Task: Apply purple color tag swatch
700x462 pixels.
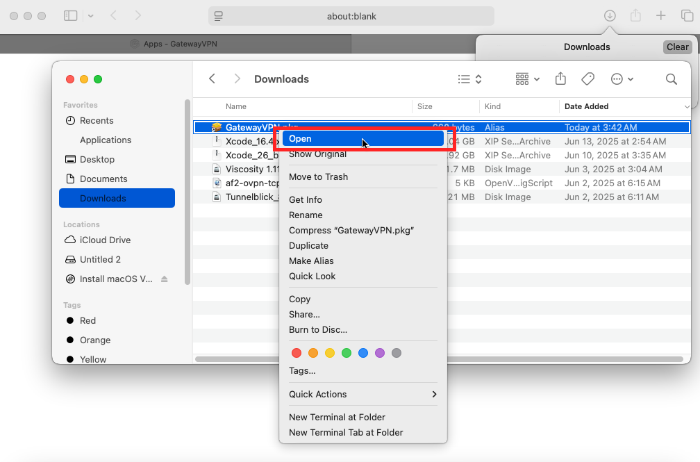Action: click(380, 353)
